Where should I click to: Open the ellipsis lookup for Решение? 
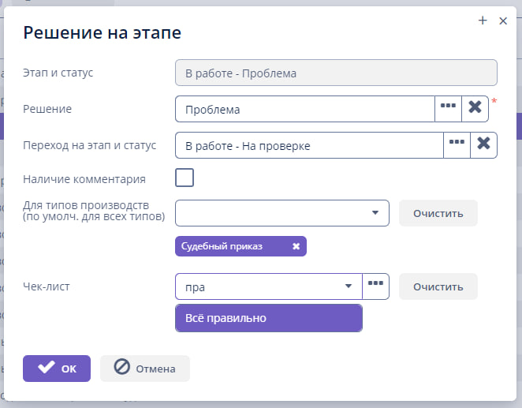[448, 108]
